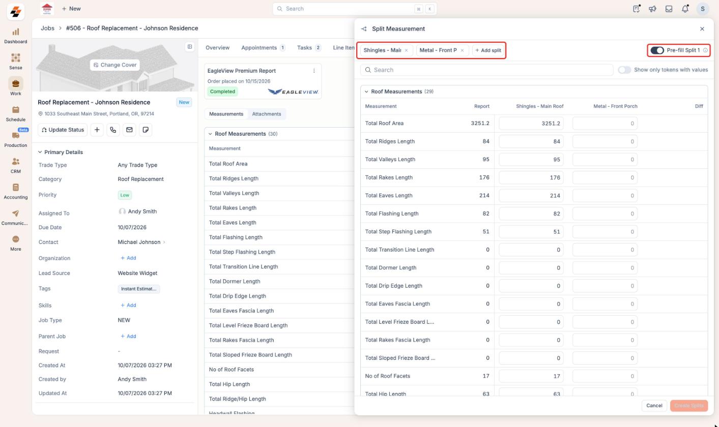Open the Low priority dropdown
The image size is (719, 427).
[125, 195]
